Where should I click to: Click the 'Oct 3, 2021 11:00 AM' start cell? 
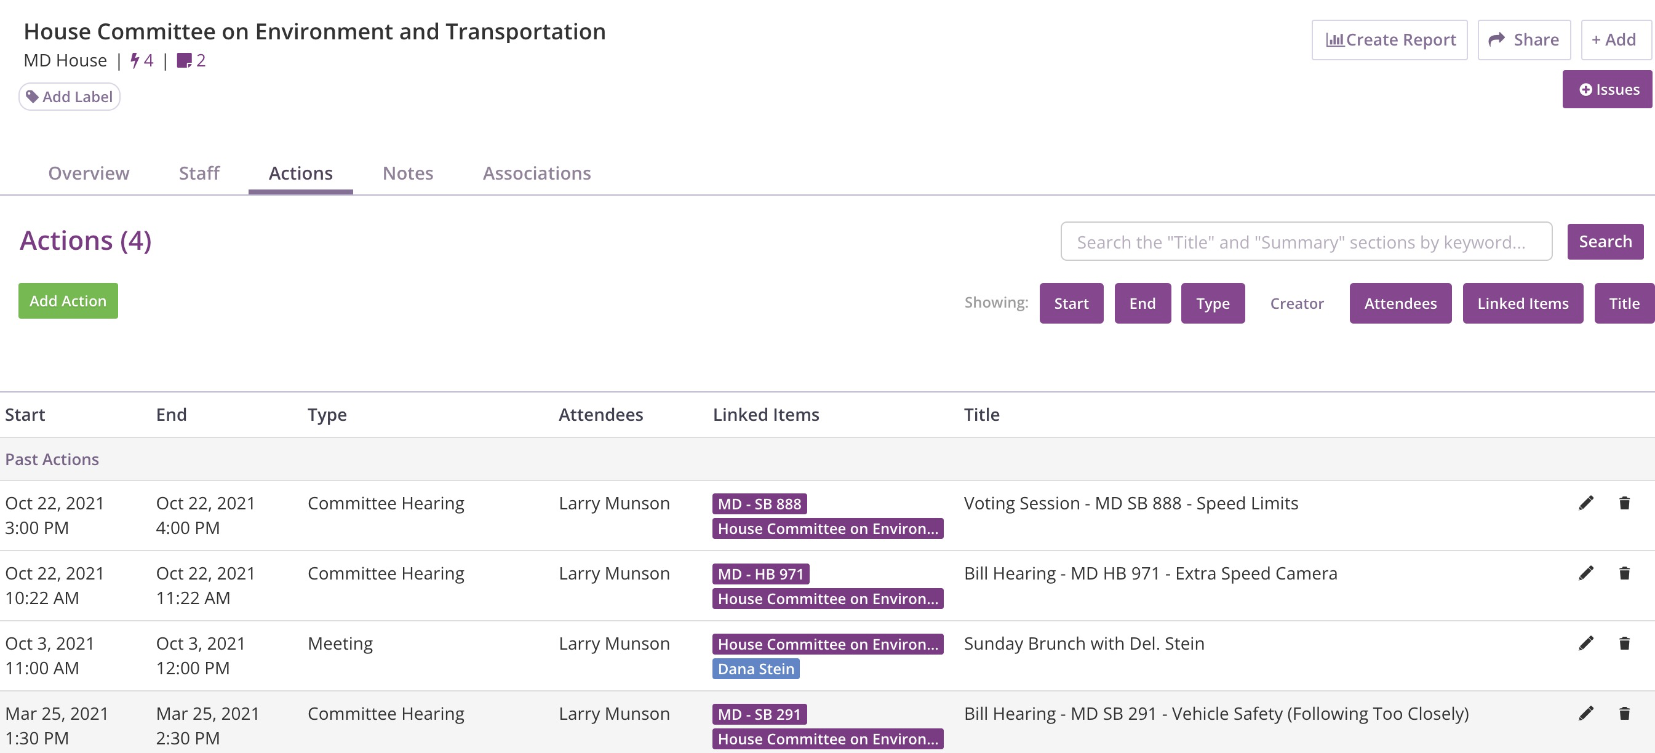pyautogui.click(x=49, y=655)
